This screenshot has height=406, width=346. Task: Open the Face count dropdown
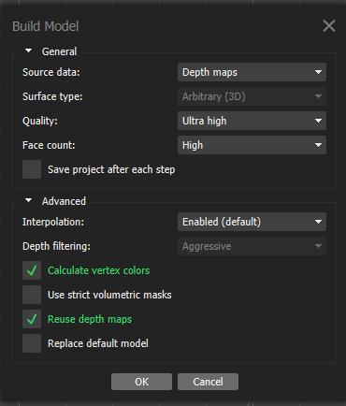click(x=252, y=145)
